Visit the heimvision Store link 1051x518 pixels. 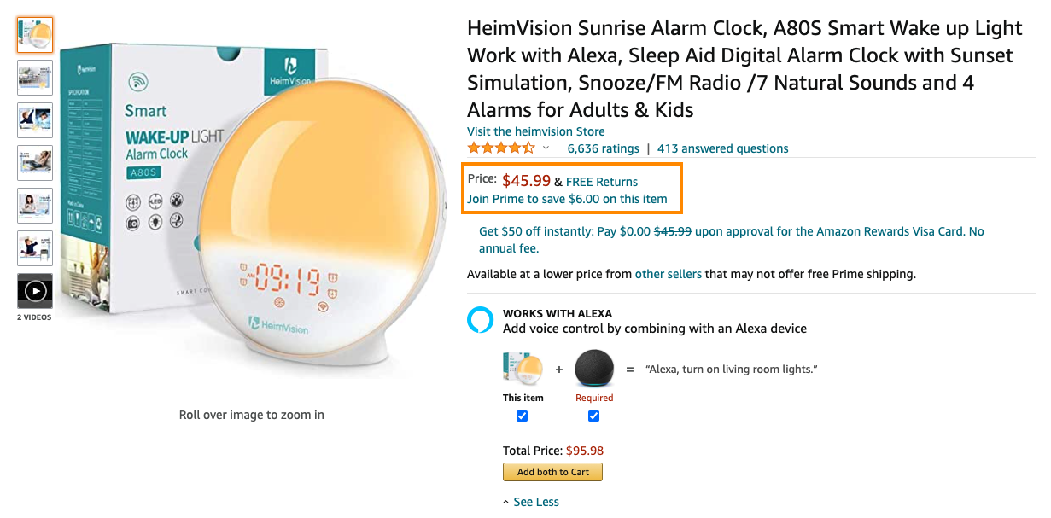535,131
